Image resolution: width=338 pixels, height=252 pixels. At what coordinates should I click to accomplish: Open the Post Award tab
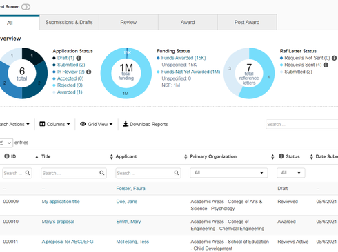(x=247, y=22)
